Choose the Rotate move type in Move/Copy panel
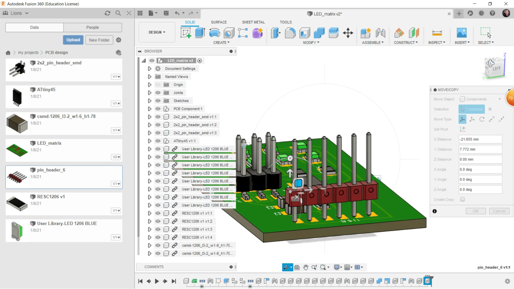Screen dimensions: 514x289 coord(482,119)
